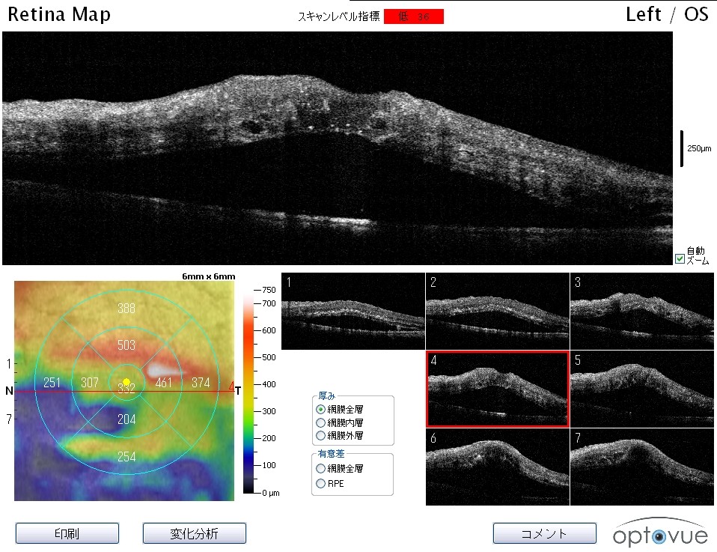Select 網膜全層 under 有意差 group
717x552 pixels.
[x=321, y=468]
